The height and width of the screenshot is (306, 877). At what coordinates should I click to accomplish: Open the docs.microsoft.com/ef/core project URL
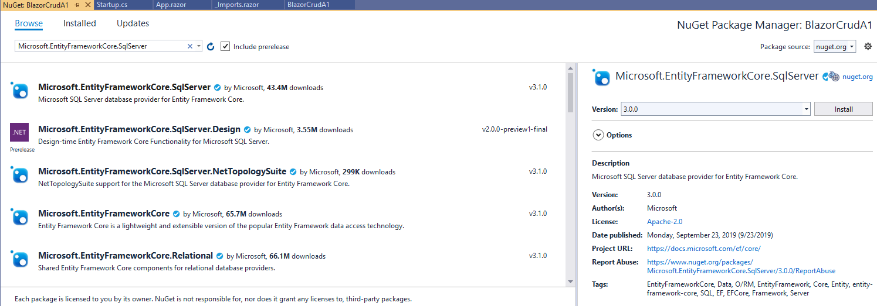click(x=704, y=249)
